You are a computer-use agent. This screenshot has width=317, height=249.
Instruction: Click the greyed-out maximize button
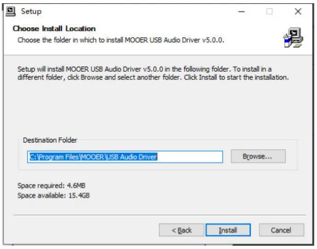[269, 11]
